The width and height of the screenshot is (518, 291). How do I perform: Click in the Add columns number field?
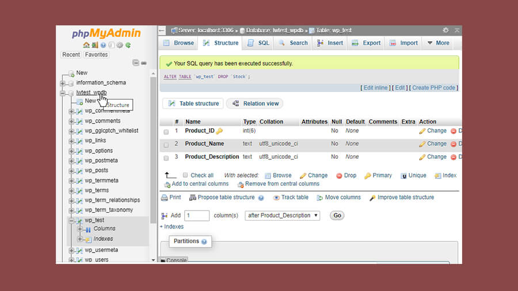[197, 216]
